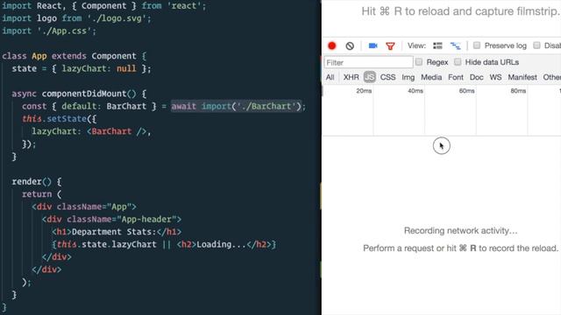This screenshot has height=315, width=561.
Task: Click the '<BarChart />' JSX tag
Action: pos(117,131)
